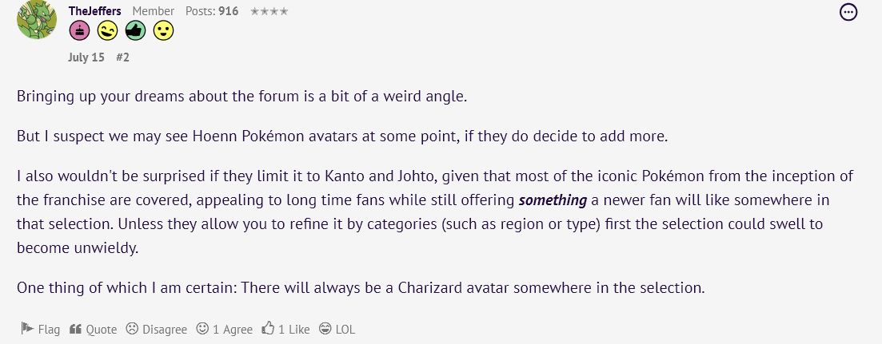The width and height of the screenshot is (882, 344).
Task: Click the #2 post number link
Action: pos(123,57)
